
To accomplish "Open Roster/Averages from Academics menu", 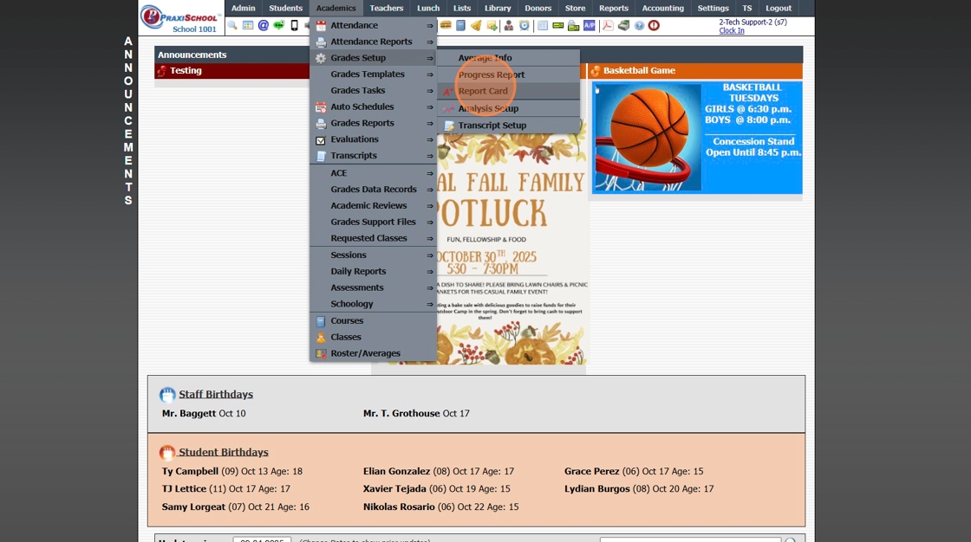I will click(374, 353).
